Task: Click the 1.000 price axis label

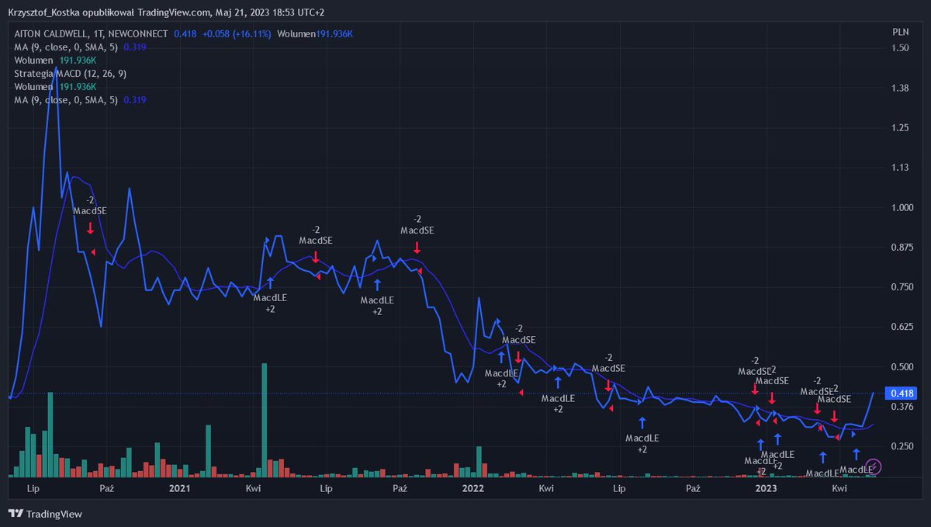Action: 901,207
